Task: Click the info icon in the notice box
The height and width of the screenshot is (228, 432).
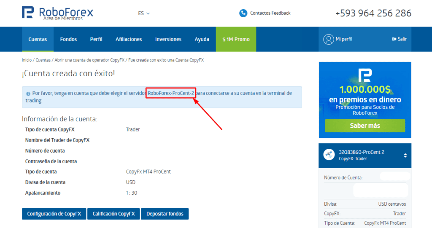Action: [x=28, y=94]
